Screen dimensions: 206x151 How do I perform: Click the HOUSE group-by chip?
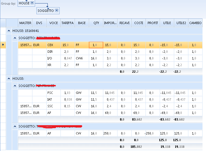[x=26, y=3]
